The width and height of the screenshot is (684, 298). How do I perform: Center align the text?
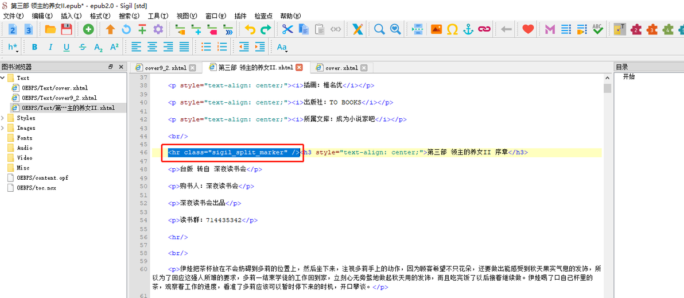tap(152, 47)
